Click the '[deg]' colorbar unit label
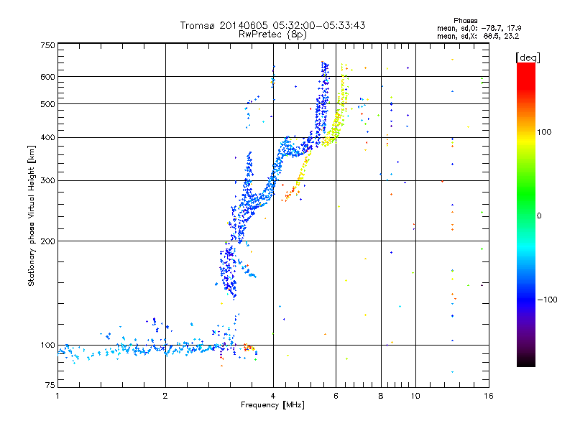This screenshot has height=431, width=575. (x=528, y=57)
